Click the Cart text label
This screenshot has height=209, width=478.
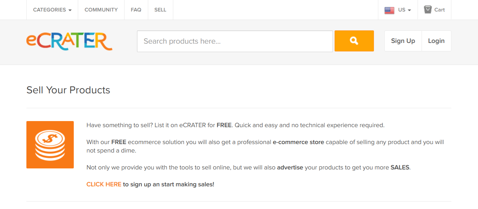[439, 10]
